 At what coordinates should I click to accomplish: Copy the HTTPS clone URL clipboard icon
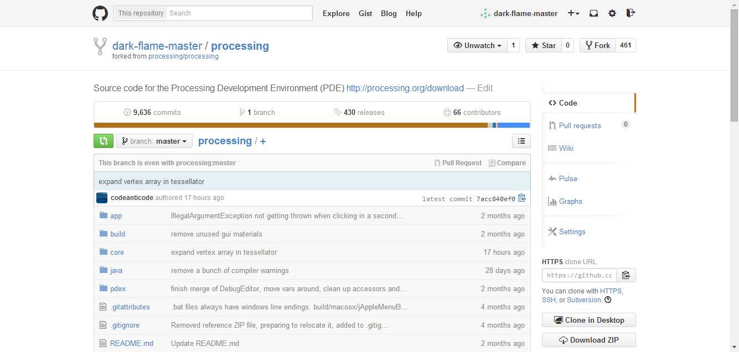626,275
